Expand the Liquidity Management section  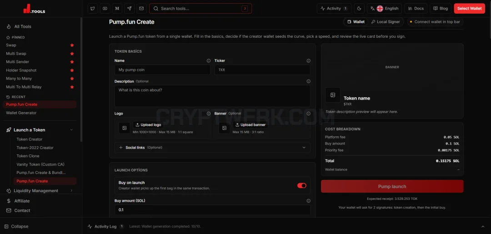point(71,190)
